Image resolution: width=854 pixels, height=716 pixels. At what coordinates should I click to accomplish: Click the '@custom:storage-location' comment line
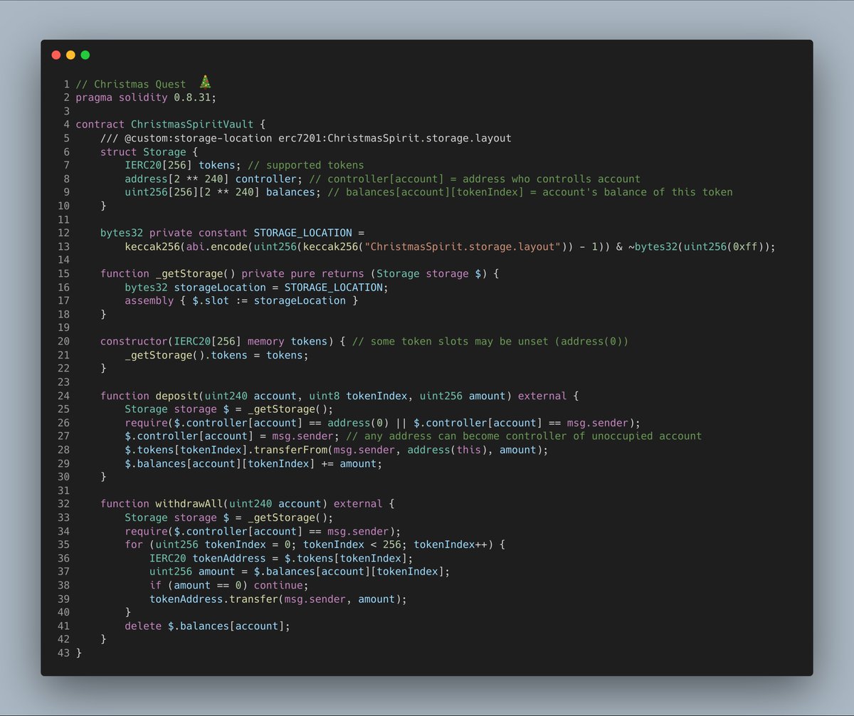pyautogui.click(x=306, y=138)
